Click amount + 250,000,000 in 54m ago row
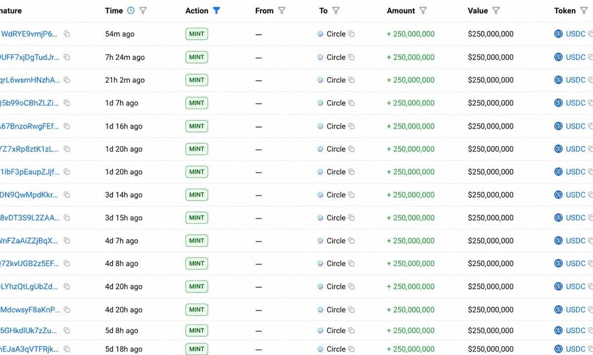The image size is (593, 355). (x=411, y=34)
